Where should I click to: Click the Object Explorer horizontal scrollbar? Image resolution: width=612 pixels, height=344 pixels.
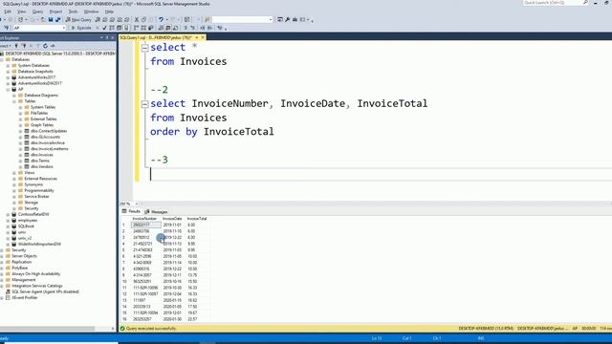[x=48, y=329]
